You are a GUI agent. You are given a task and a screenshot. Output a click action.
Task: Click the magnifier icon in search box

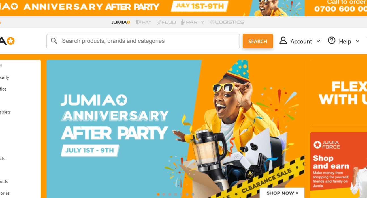pyautogui.click(x=54, y=41)
